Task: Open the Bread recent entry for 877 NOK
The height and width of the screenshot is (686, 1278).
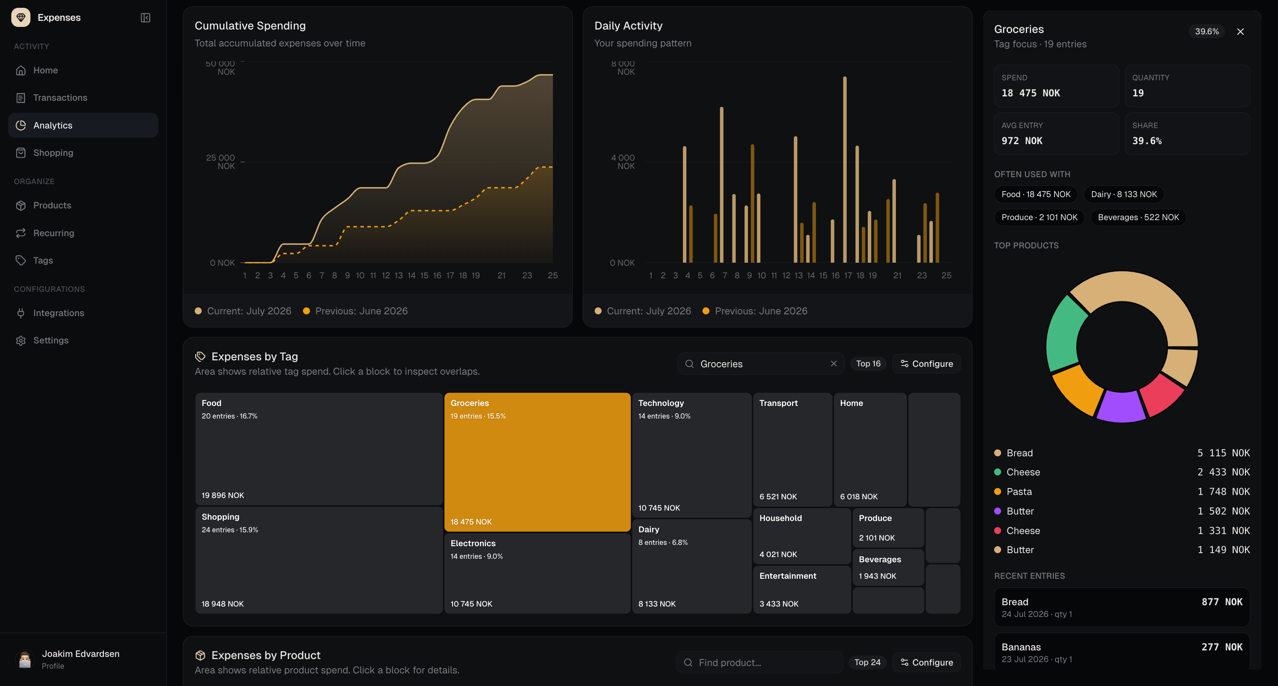Action: [x=1122, y=607]
